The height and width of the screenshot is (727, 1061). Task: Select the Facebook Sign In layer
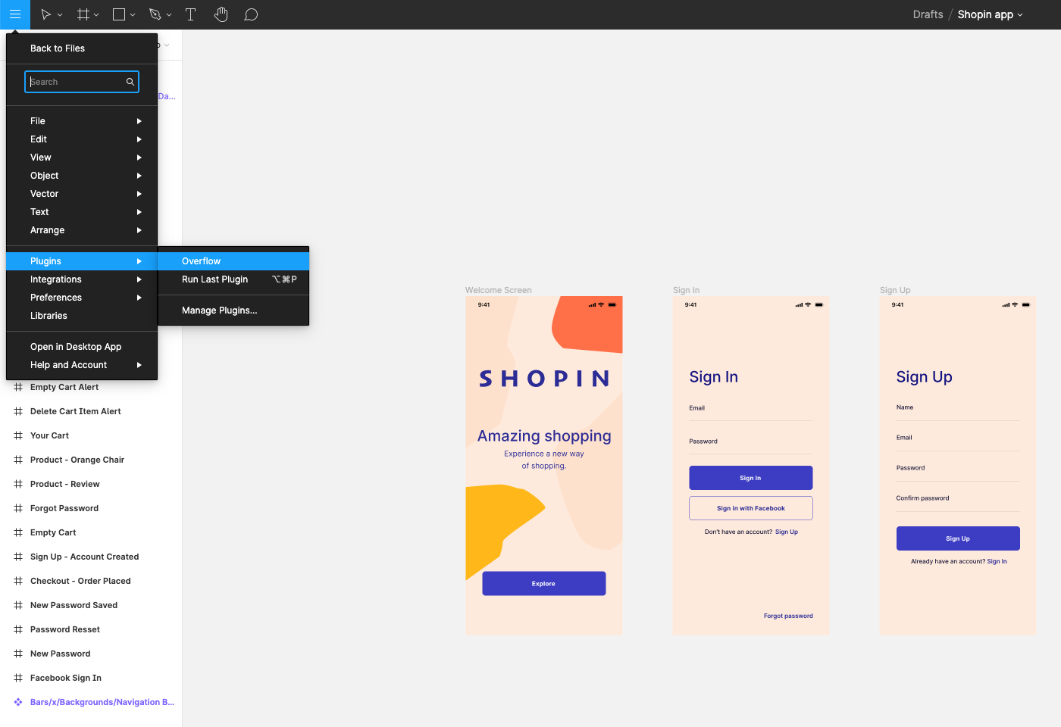click(65, 677)
